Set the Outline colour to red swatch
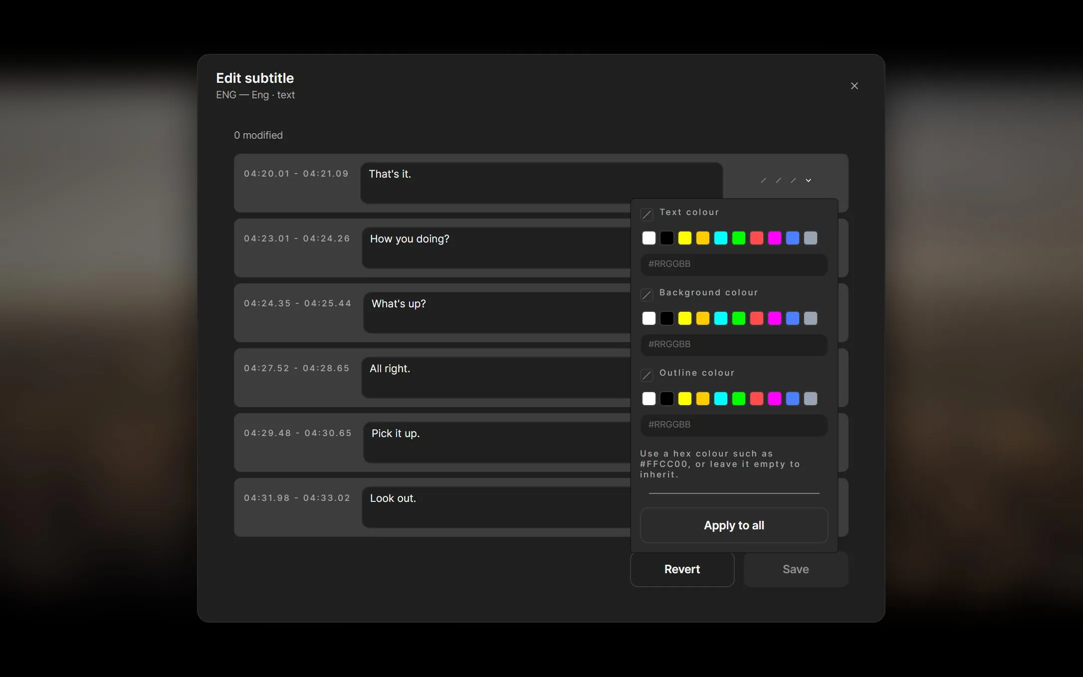1083x677 pixels. point(757,399)
